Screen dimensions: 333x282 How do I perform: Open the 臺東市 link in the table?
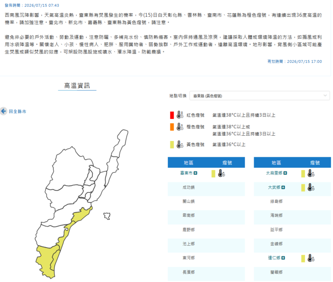[x=186, y=173]
